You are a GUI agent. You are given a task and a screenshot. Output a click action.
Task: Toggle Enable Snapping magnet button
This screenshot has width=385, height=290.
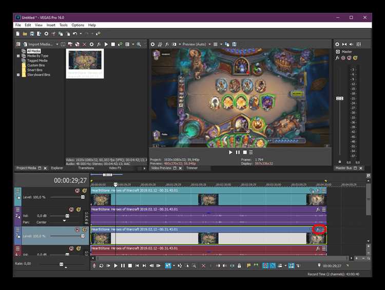(x=265, y=265)
